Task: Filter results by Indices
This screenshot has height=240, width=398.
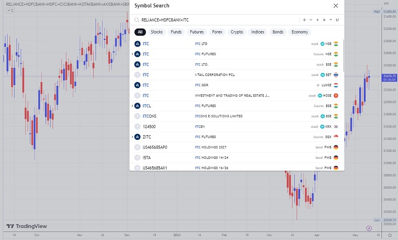Action: click(x=258, y=32)
